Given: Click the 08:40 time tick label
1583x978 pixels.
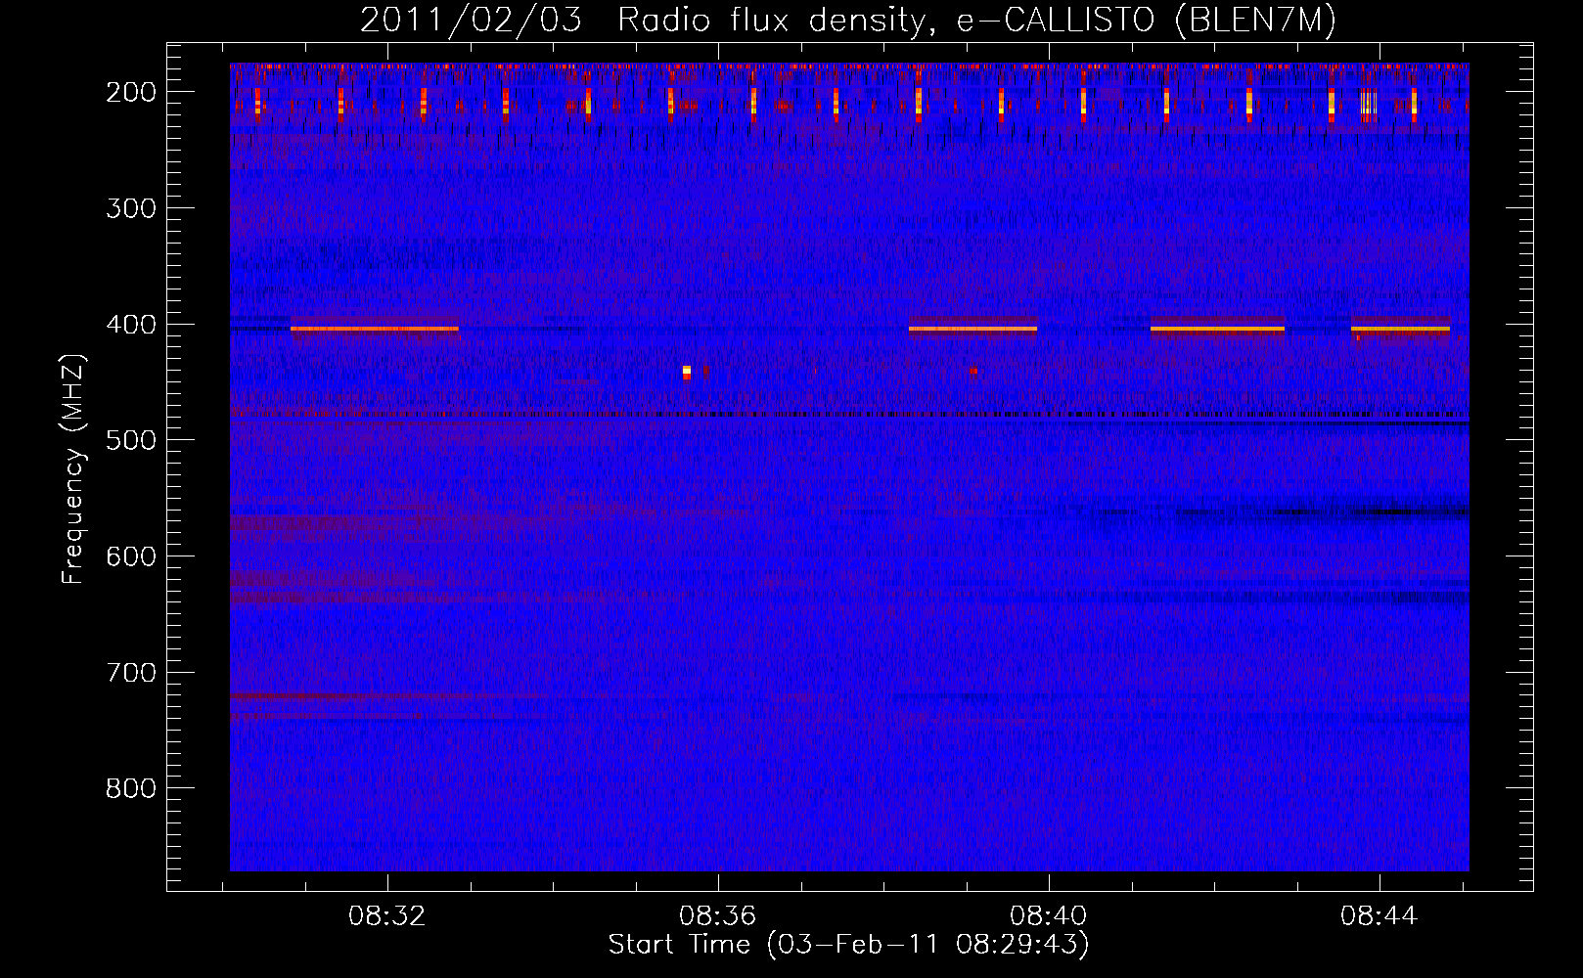Looking at the screenshot, I should click(1049, 916).
